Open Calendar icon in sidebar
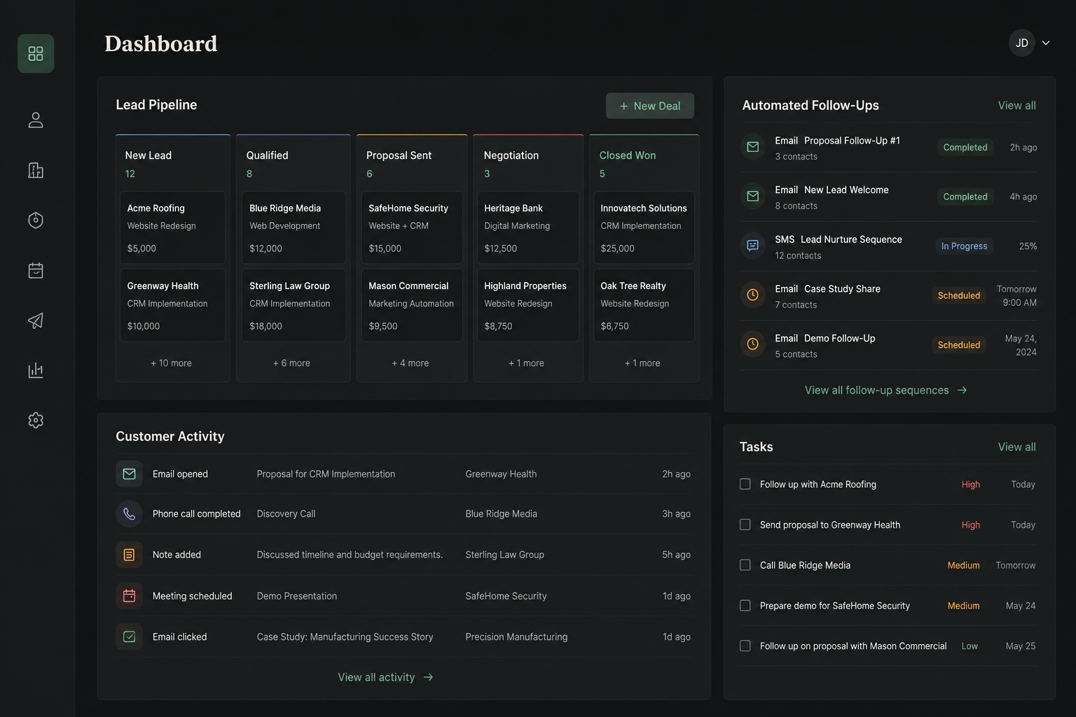This screenshot has width=1076, height=717. click(36, 270)
